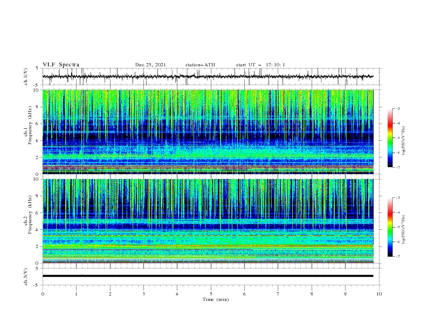Click inside the ch.1 spectrogram panel
Image resolution: width=427 pixels, height=330 pixels.
tap(208, 132)
